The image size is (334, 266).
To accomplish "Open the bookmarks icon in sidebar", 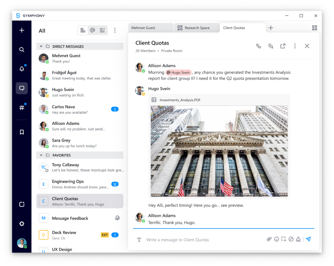I will (22, 132).
